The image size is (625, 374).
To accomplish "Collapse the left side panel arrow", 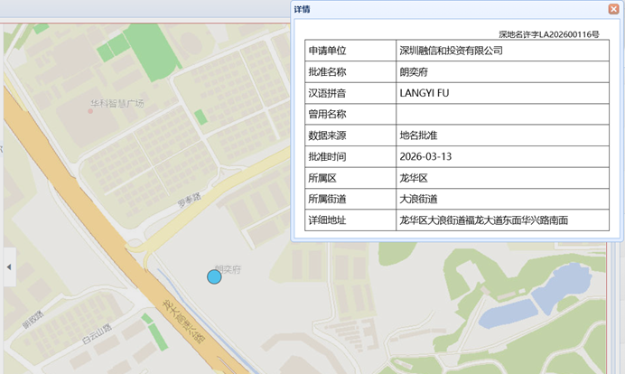I will (x=10, y=267).
